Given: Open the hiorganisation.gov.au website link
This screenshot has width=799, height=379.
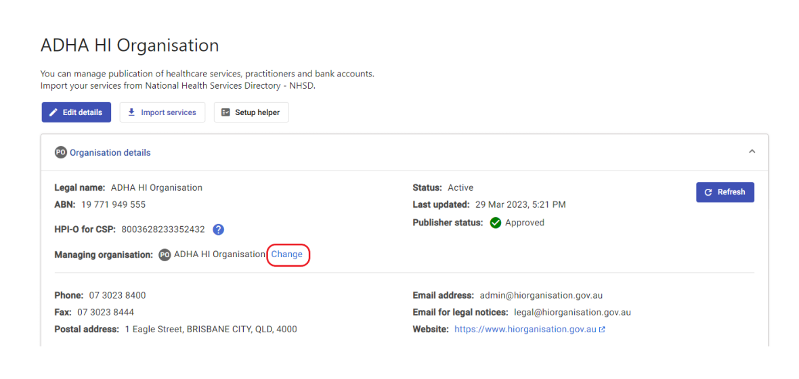Looking at the screenshot, I should coord(525,329).
